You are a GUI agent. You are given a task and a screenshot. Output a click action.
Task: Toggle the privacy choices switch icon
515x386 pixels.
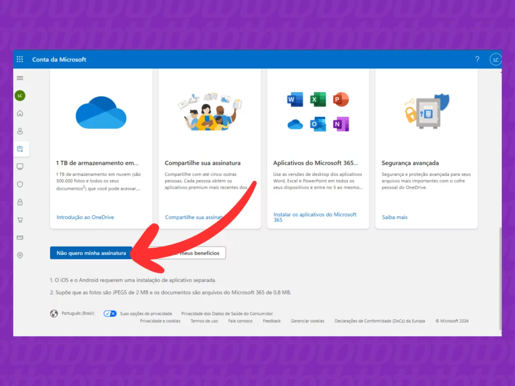[110, 314]
